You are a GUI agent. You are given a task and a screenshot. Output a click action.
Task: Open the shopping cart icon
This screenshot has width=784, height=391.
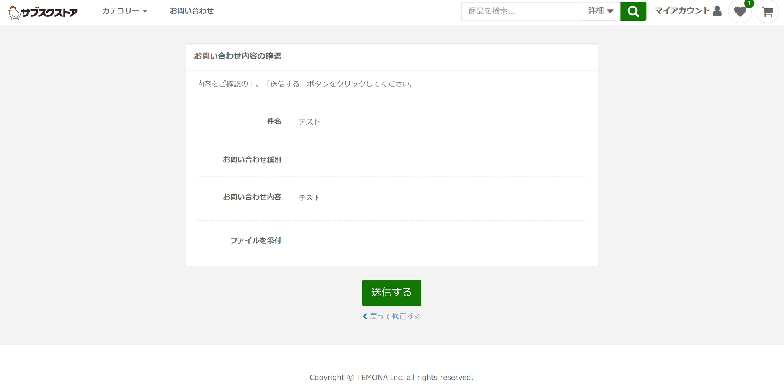767,12
